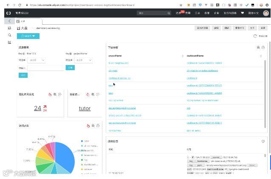Open the dashboard icon below sidebar search
Image resolution: width=271 pixels, height=179 pixels.
9,42
